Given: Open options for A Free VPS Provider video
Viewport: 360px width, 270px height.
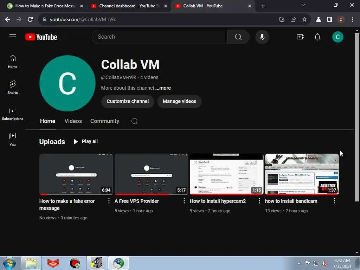Looking at the screenshot, I should tap(184, 201).
